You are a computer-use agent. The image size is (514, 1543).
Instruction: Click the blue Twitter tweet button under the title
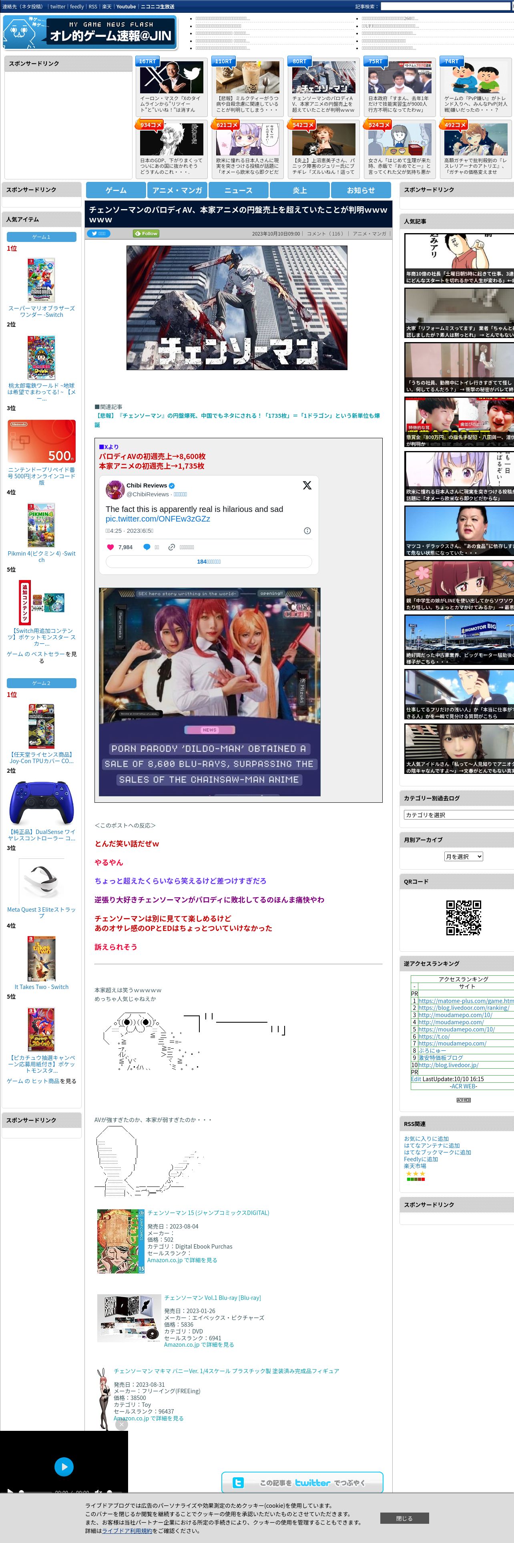(x=99, y=234)
